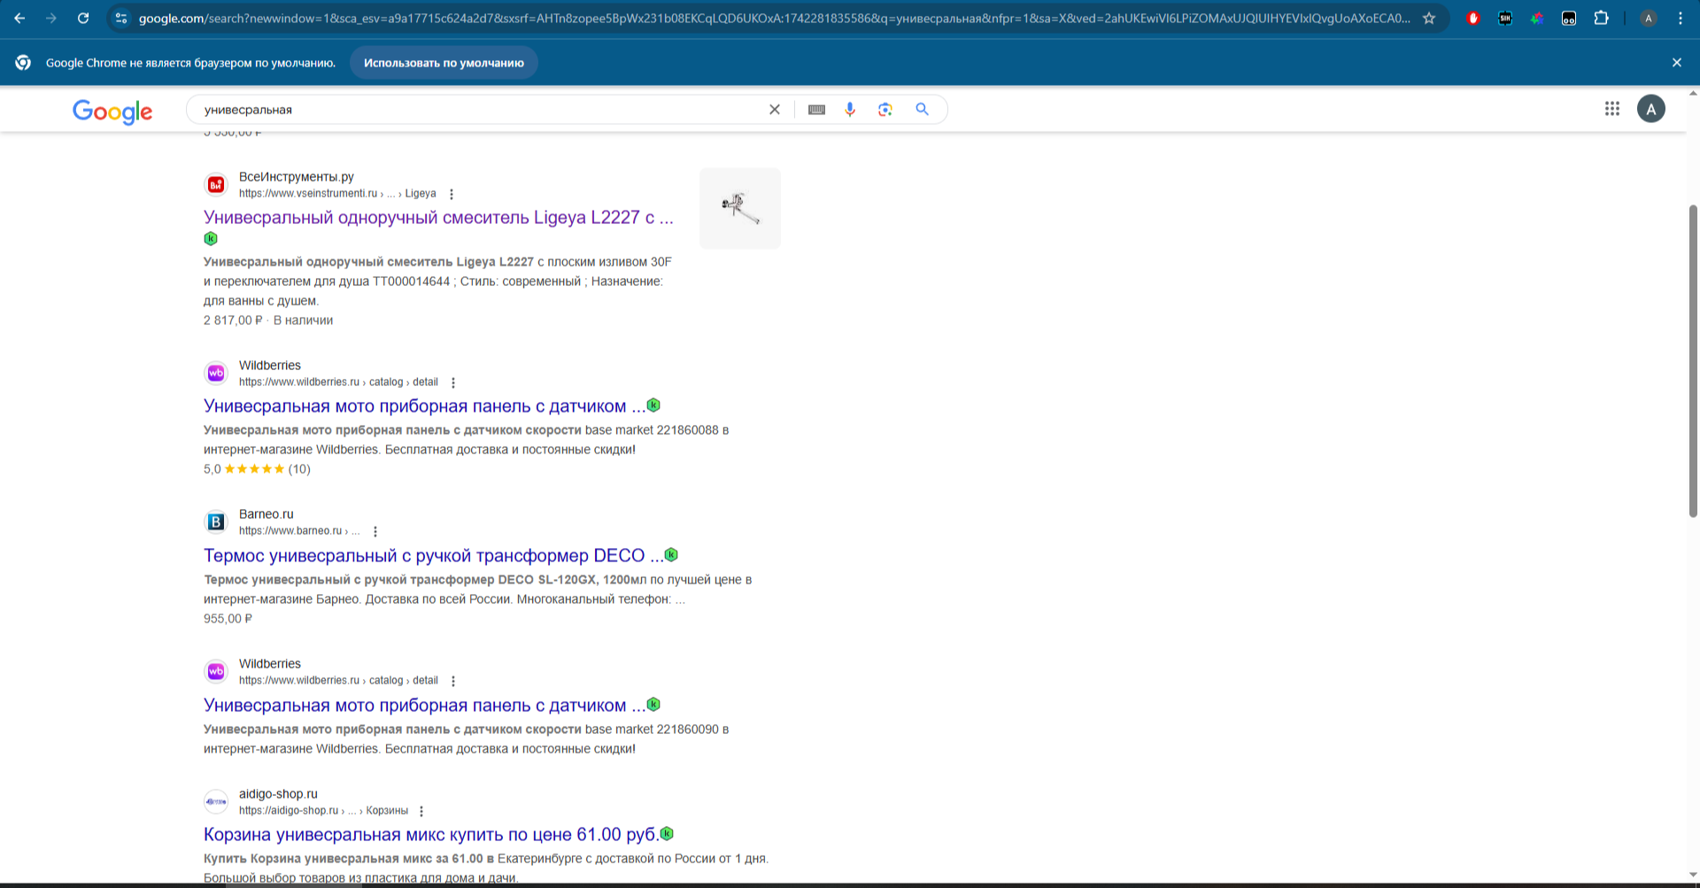Open three-dot menu for aidigo-shop.ru result
The height and width of the screenshot is (888, 1700).
[421, 811]
